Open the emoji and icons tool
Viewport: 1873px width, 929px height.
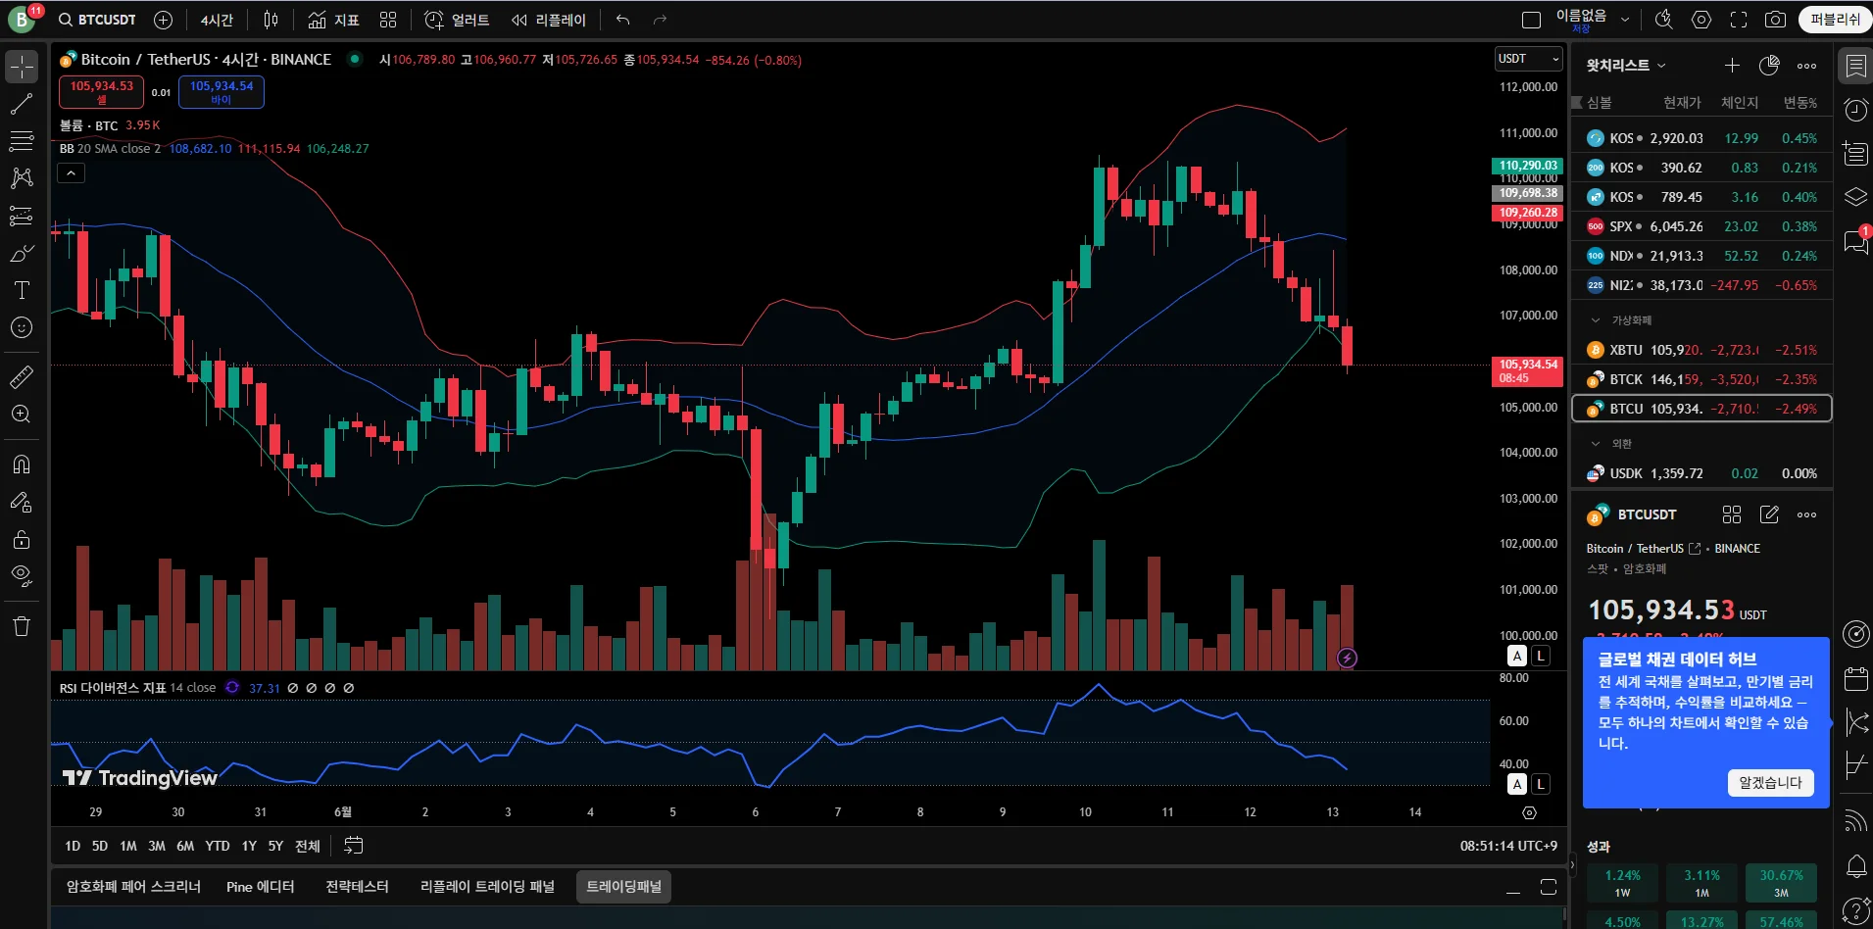pos(22,327)
